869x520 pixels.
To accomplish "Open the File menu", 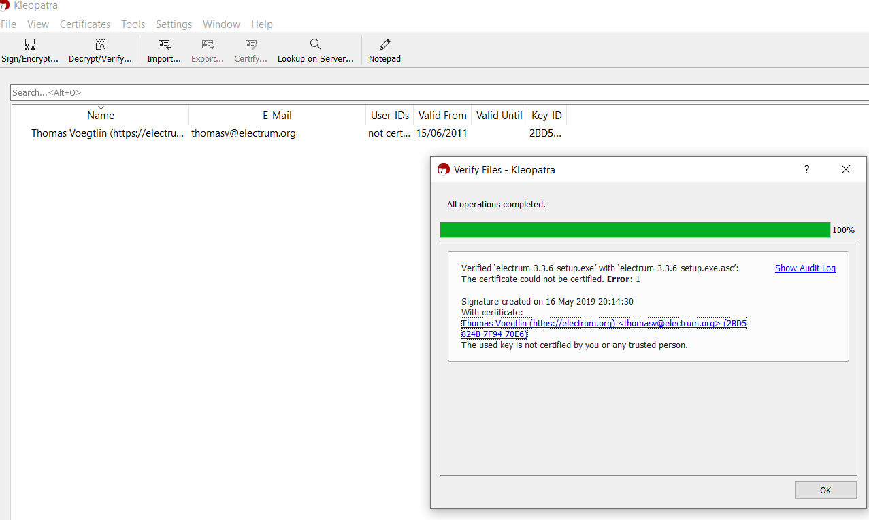I will (x=8, y=24).
